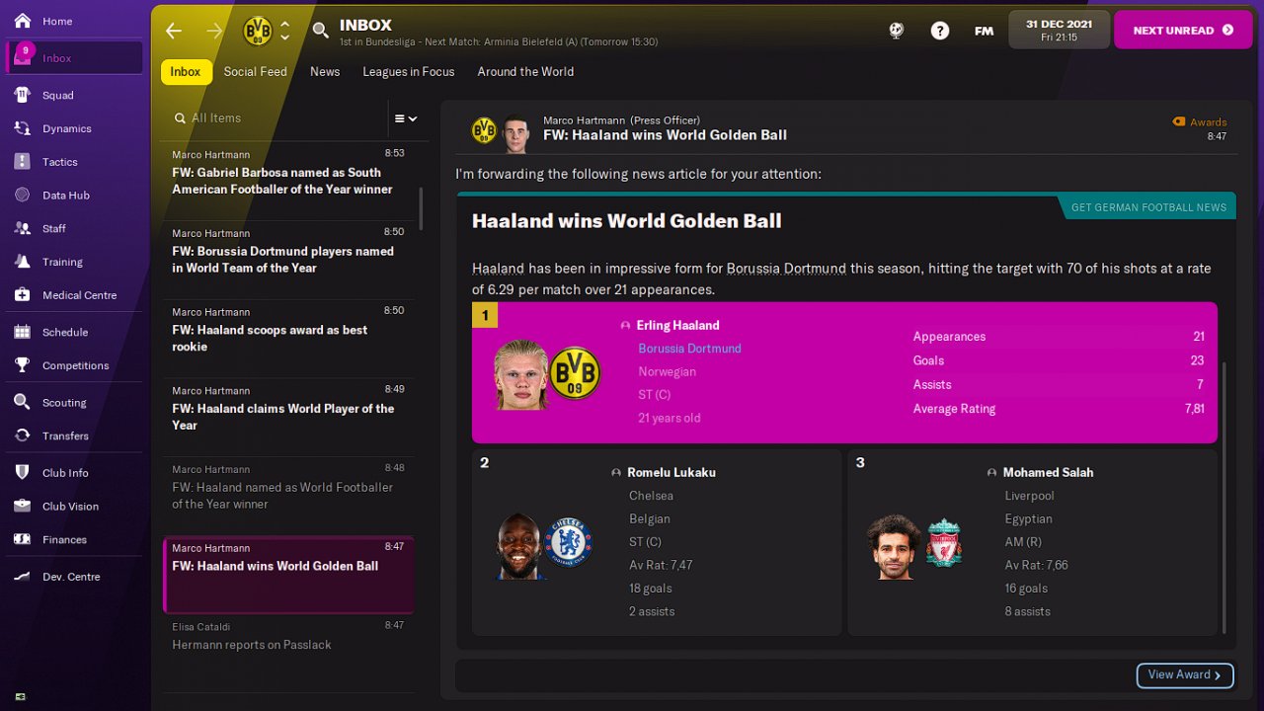Switch to the Social Feed tab
1264x711 pixels.
pyautogui.click(x=256, y=71)
